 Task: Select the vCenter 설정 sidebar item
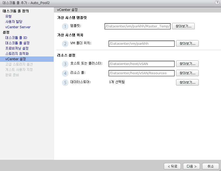click(x=27, y=59)
